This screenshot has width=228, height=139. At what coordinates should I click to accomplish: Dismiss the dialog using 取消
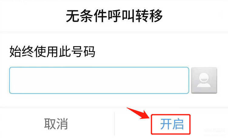coord(56,124)
